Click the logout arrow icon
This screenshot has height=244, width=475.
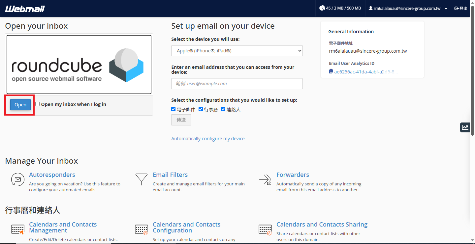click(x=457, y=8)
